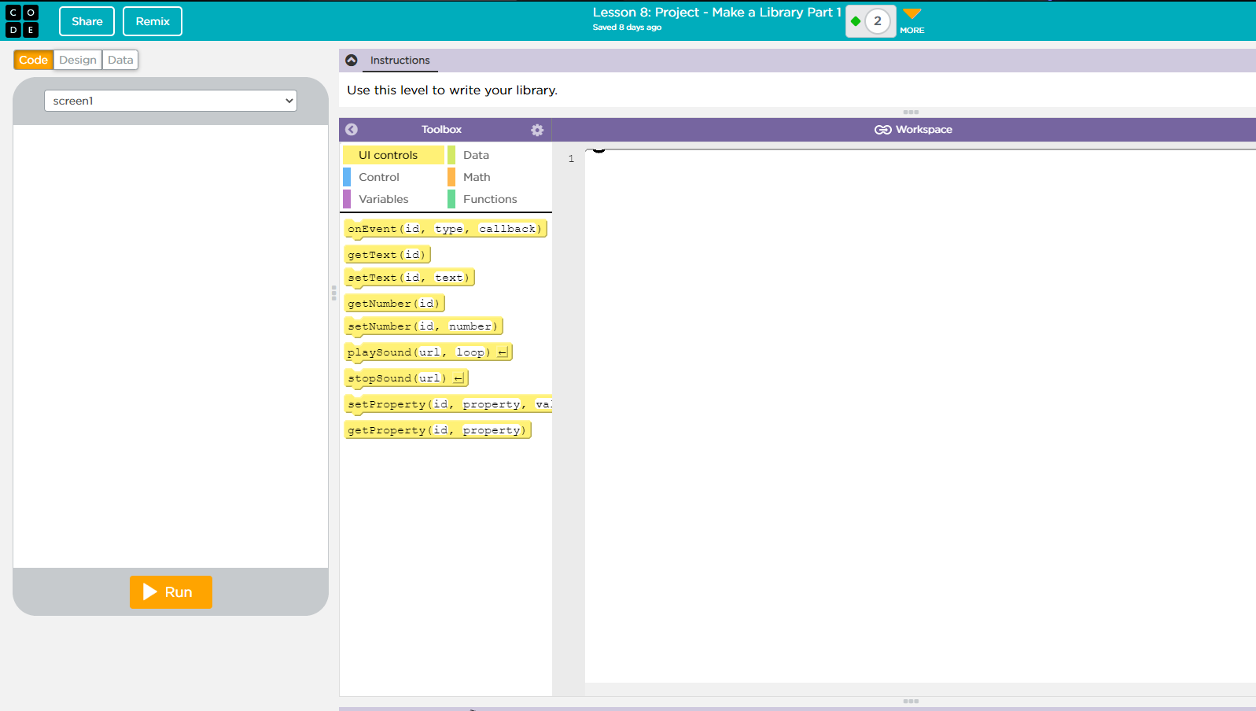This screenshot has width=1256, height=711.
Task: Open the MORE dropdown arrow
Action: 912,13
